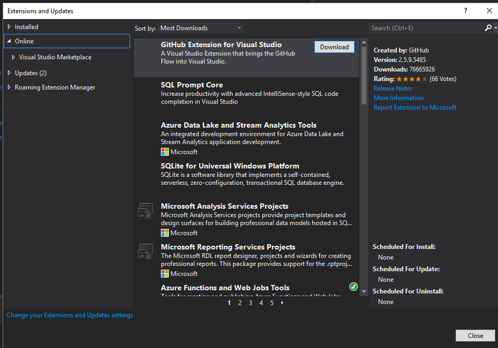The width and height of the screenshot is (498, 348).
Task: Select Azure Functions and Web Jobs Tools
Action: click(225, 288)
